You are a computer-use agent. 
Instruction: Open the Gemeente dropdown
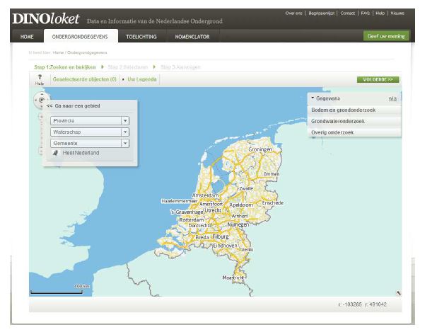125,143
